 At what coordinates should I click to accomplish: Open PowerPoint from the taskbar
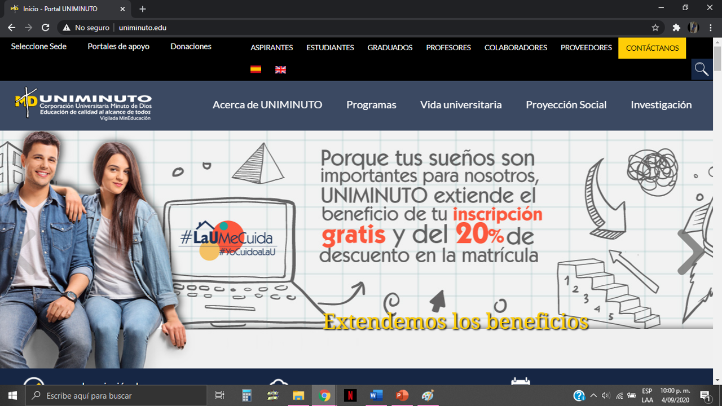point(402,396)
